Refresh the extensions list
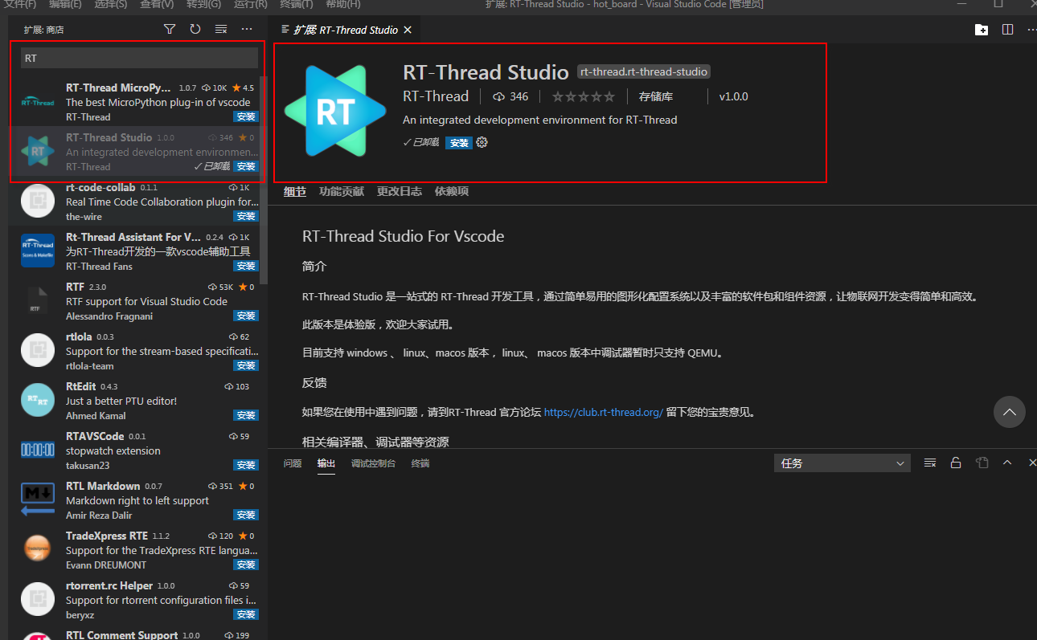Viewport: 1037px width, 640px height. tap(195, 29)
